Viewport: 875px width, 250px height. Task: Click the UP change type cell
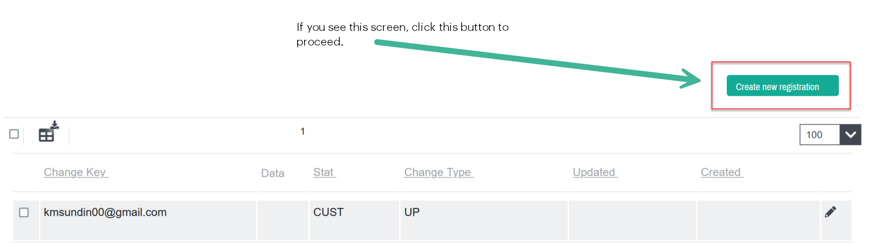(412, 213)
